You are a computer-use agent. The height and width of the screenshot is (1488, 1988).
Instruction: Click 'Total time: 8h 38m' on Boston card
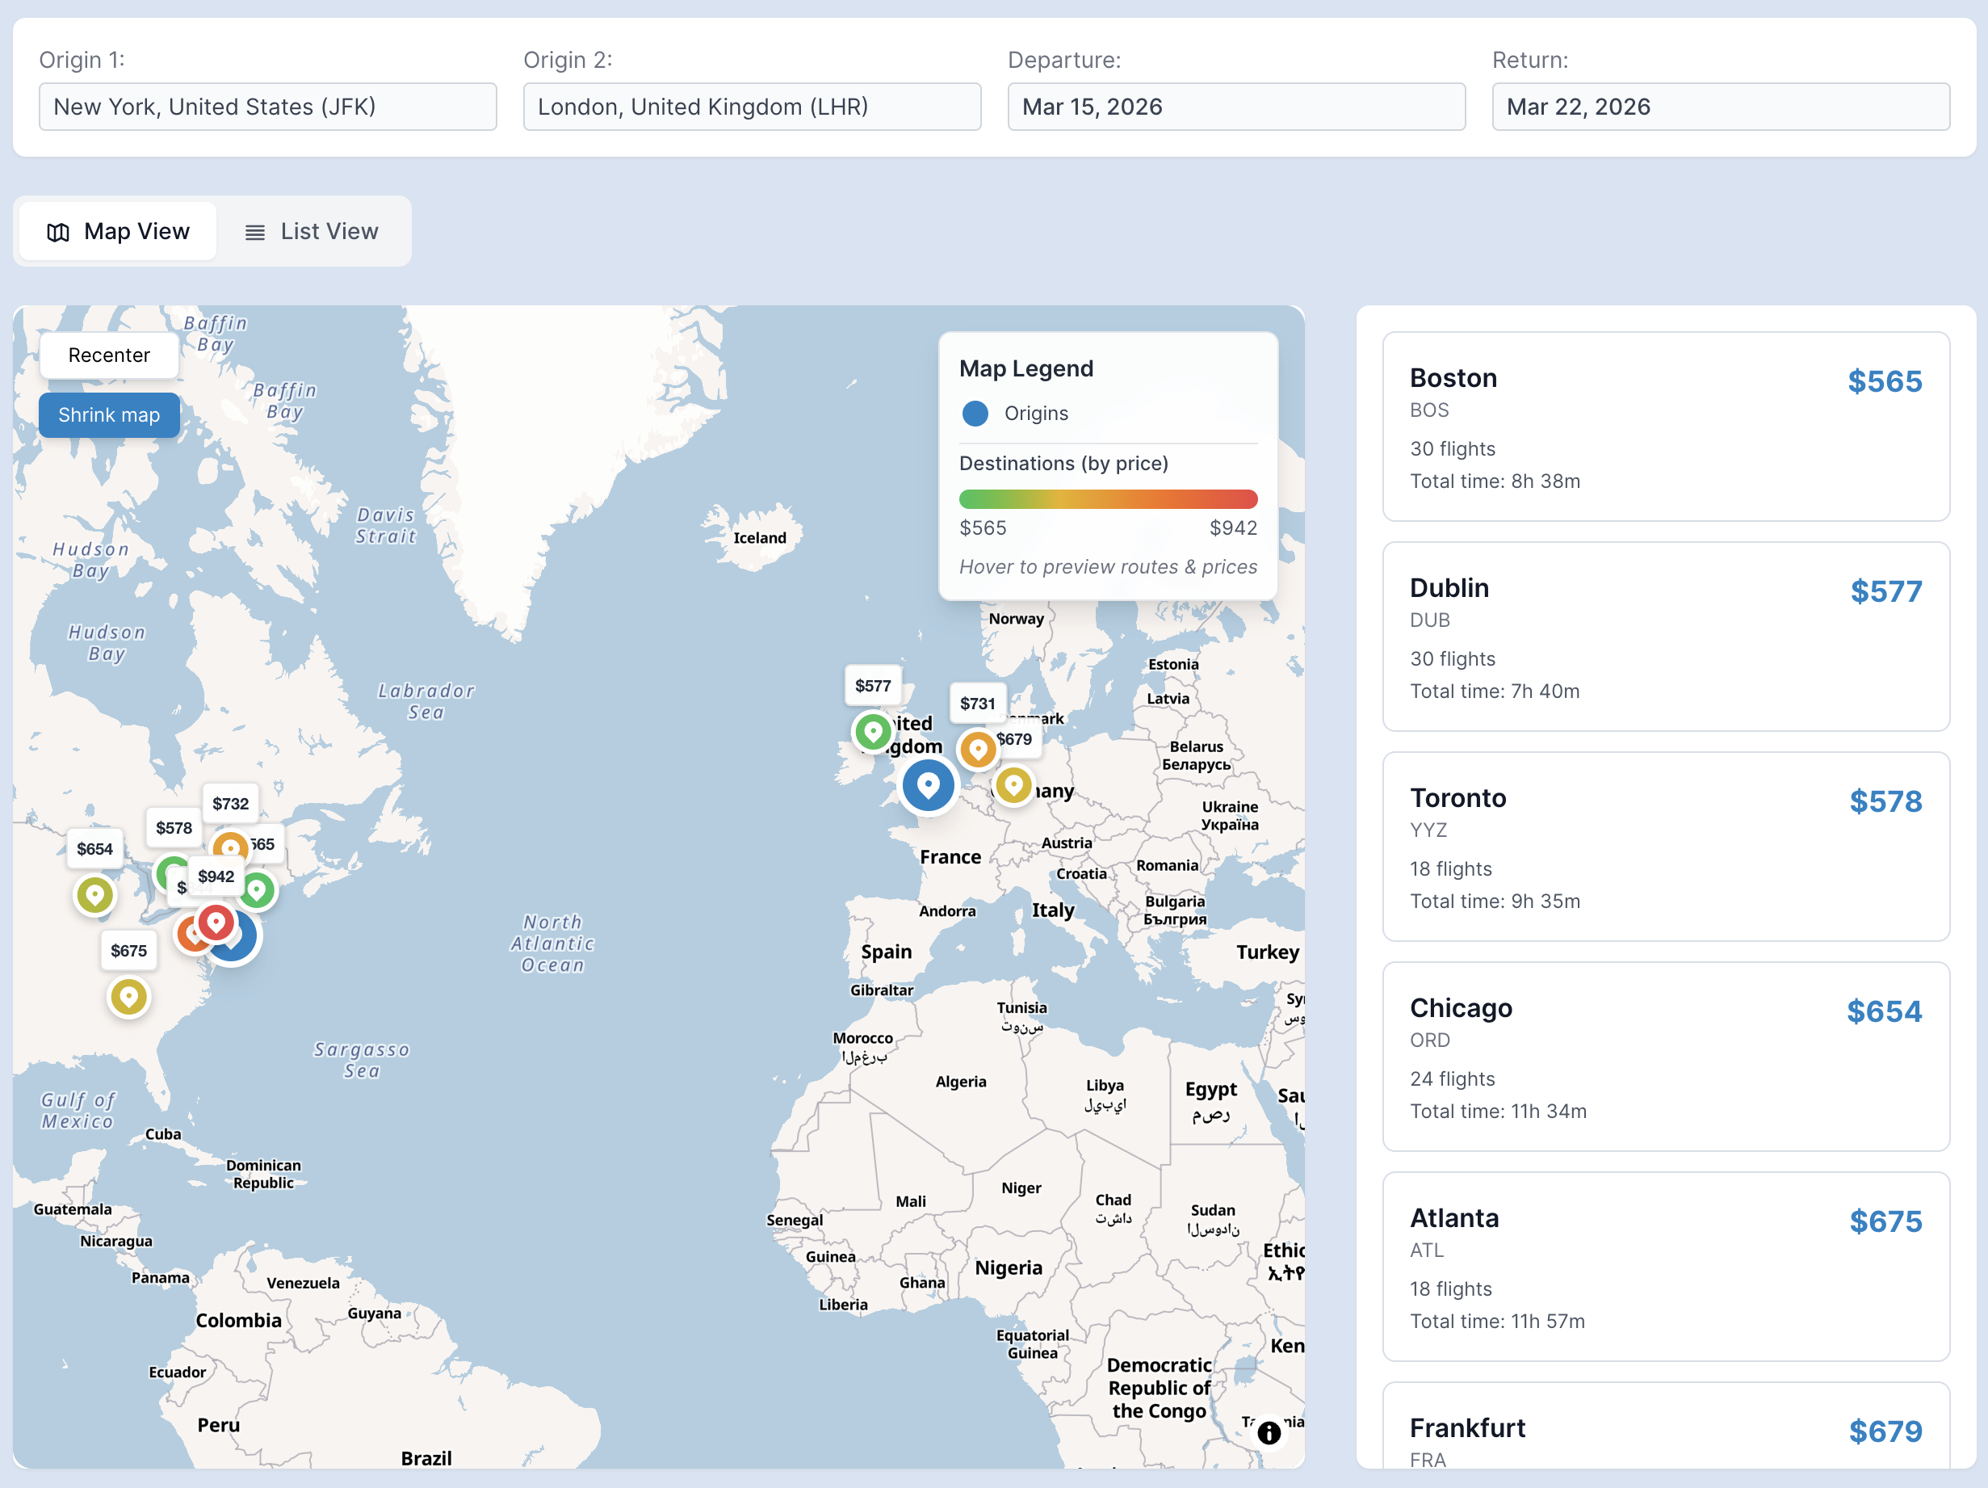(x=1495, y=481)
